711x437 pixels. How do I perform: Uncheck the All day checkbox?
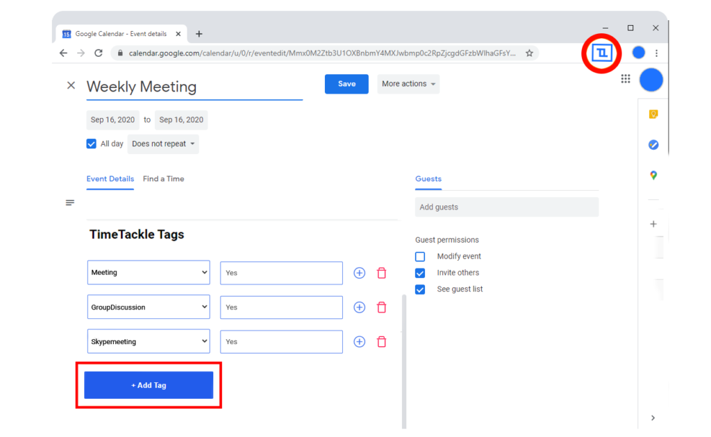coord(91,144)
